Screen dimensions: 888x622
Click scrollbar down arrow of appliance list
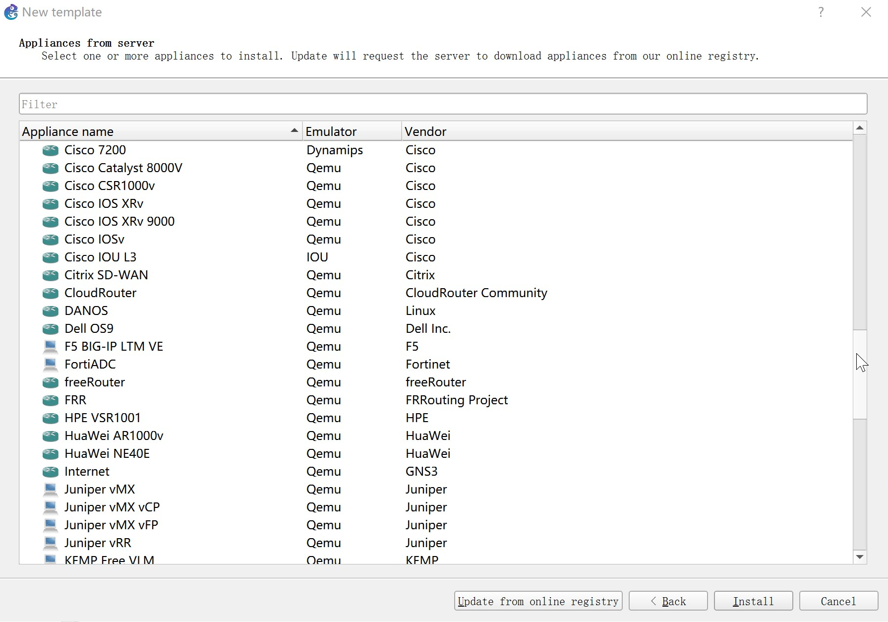click(860, 557)
